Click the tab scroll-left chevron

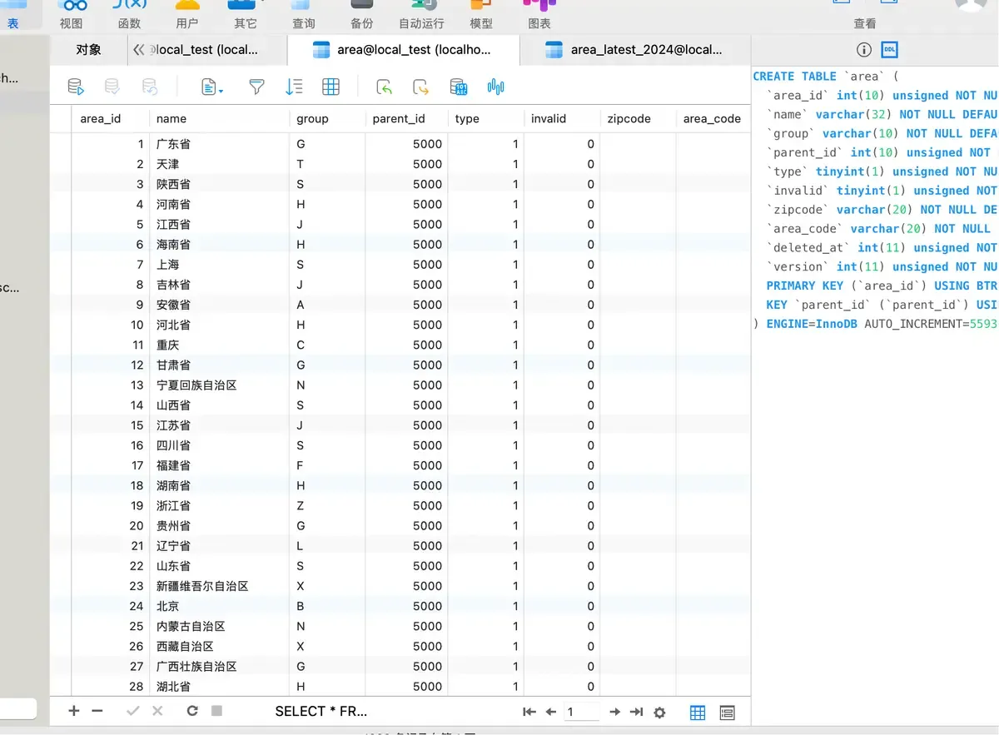pyautogui.click(x=138, y=49)
